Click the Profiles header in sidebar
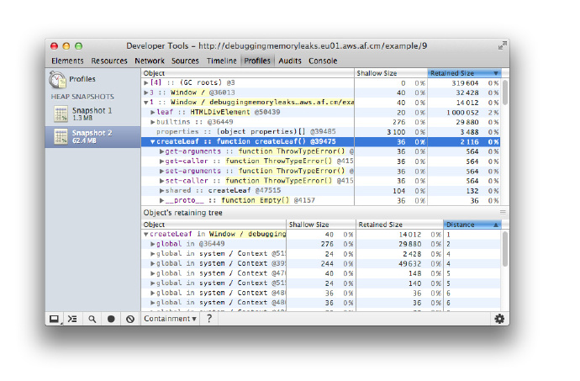The image size is (580, 381). [82, 79]
